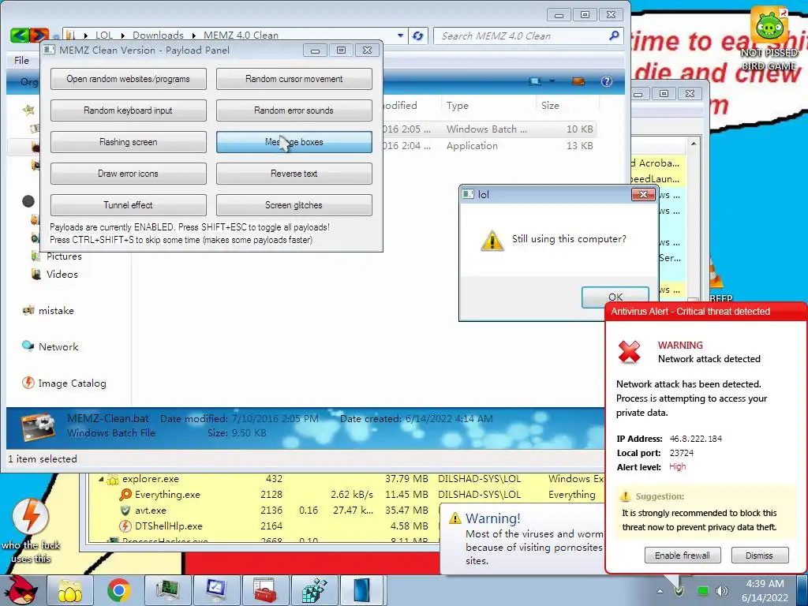Viewport: 808px width, 606px height.
Task: Toggle the Message boxes payload
Action: click(294, 142)
